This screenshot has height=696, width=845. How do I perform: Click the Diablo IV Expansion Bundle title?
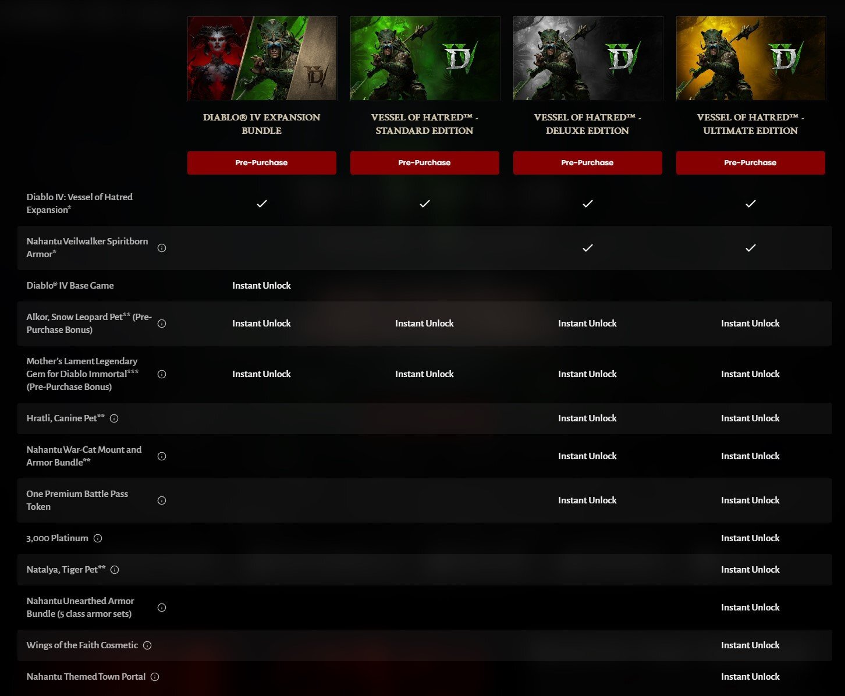point(262,124)
